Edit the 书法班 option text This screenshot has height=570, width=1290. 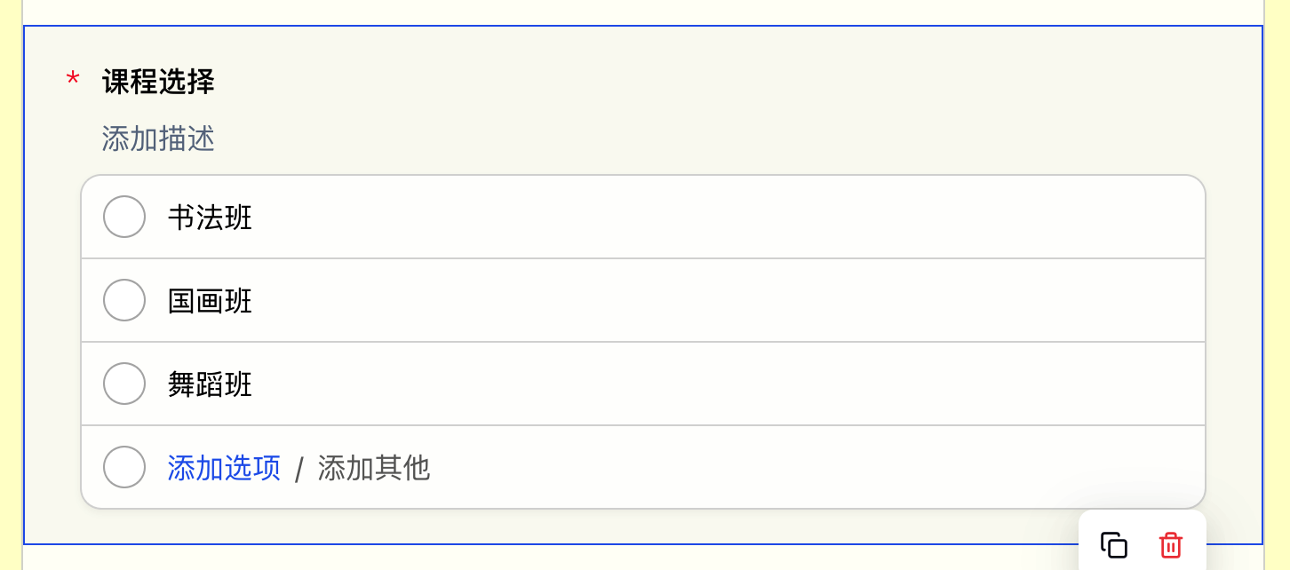(x=210, y=218)
